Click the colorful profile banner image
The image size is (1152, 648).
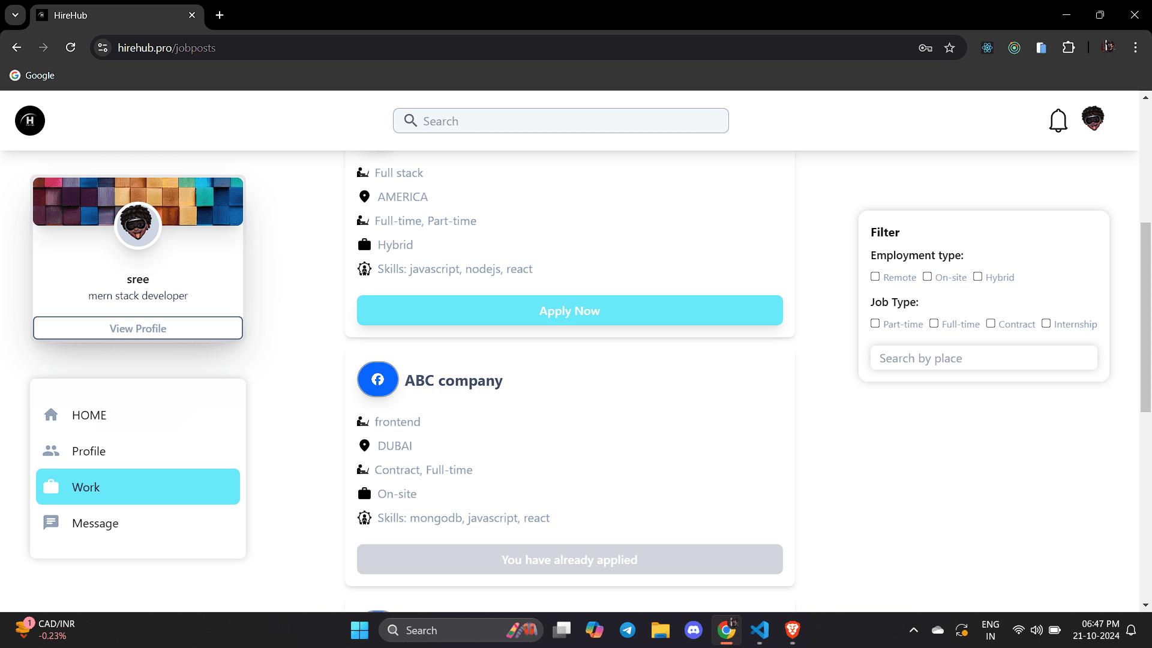[138, 201]
